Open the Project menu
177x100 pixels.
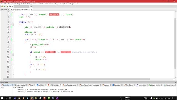[x=19, y=4]
